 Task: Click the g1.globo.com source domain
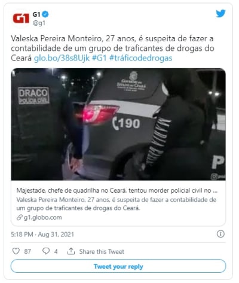[x=42, y=217]
